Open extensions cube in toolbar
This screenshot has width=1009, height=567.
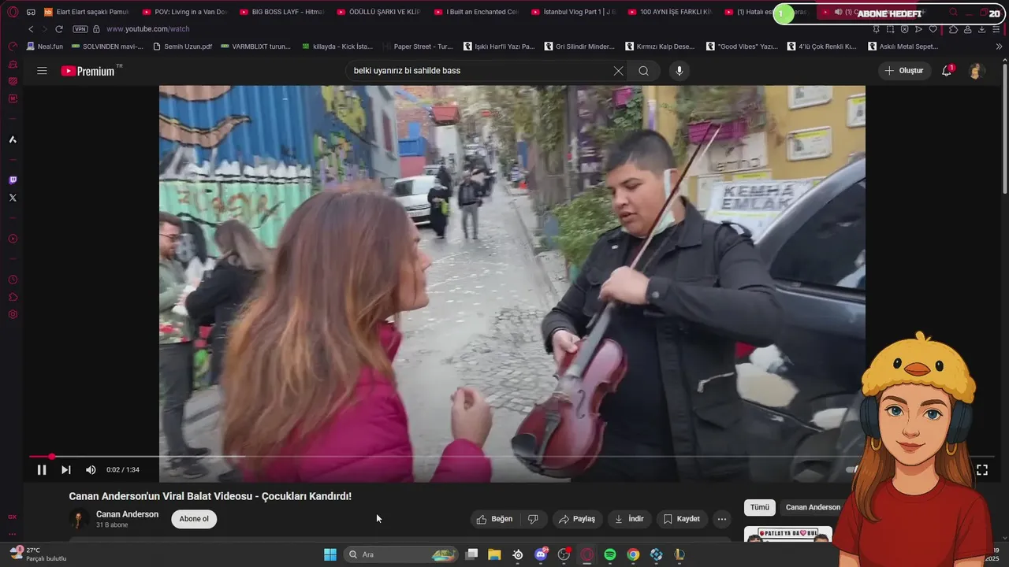tap(953, 29)
